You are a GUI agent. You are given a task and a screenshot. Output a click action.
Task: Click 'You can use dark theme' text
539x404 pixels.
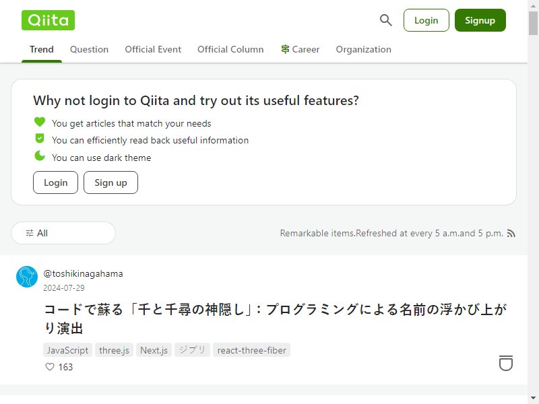(102, 158)
